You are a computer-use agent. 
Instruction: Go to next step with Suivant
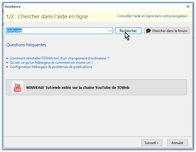coord(152,143)
